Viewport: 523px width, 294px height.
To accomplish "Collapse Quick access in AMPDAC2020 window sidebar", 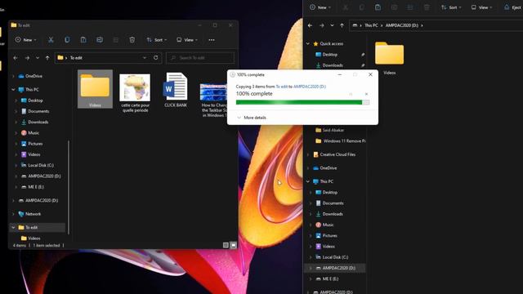I will pos(308,43).
